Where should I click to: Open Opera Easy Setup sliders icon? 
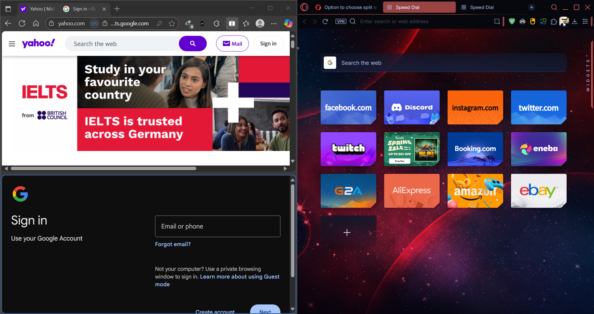(585, 21)
